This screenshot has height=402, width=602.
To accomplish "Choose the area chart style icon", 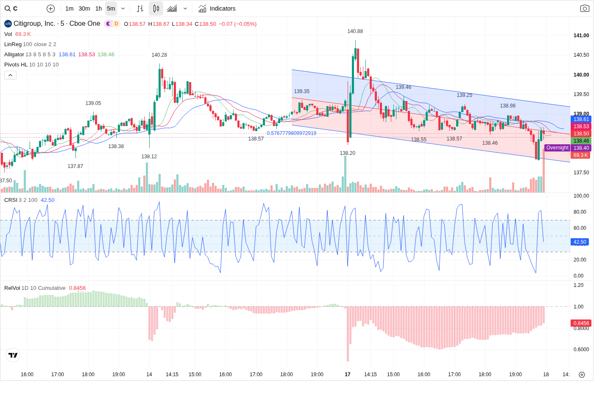I will 172,8.
